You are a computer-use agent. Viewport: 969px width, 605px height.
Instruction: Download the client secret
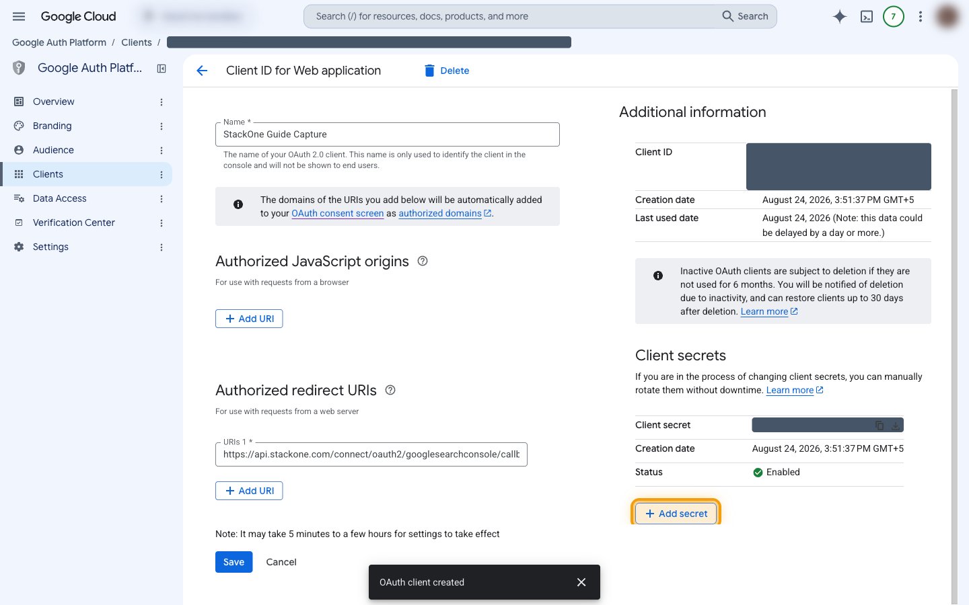896,426
